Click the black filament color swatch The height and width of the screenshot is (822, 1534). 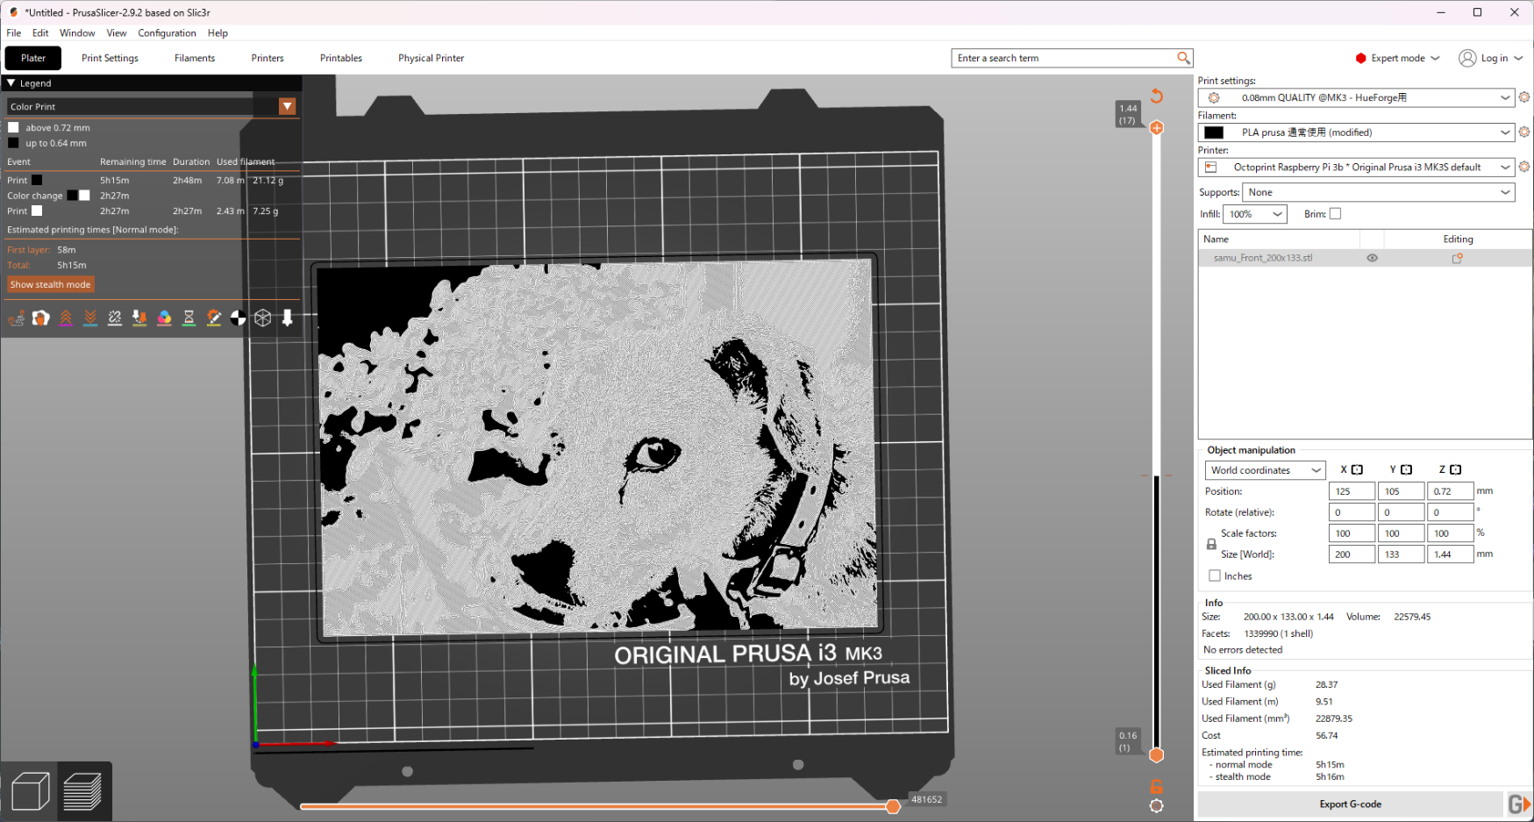pos(1214,132)
